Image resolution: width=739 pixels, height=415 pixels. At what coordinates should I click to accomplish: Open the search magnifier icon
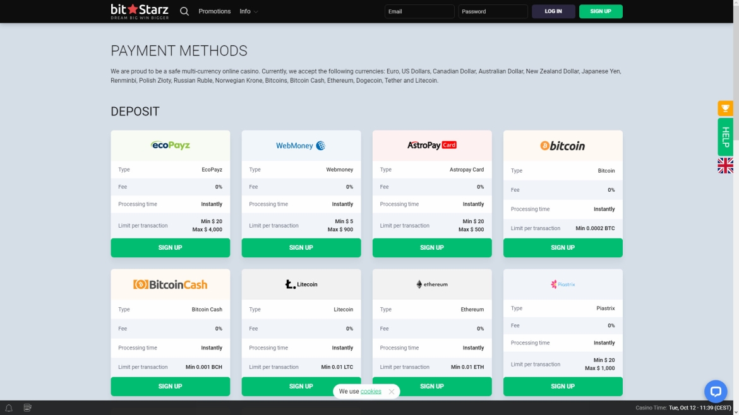(x=184, y=11)
